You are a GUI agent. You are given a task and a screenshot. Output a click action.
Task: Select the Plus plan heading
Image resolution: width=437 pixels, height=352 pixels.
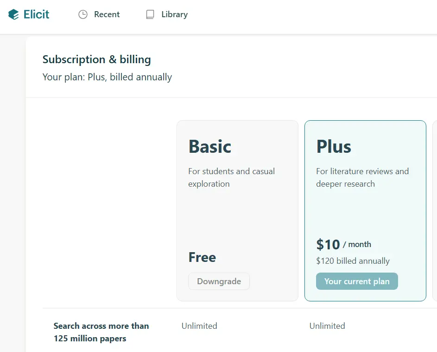coord(334,146)
